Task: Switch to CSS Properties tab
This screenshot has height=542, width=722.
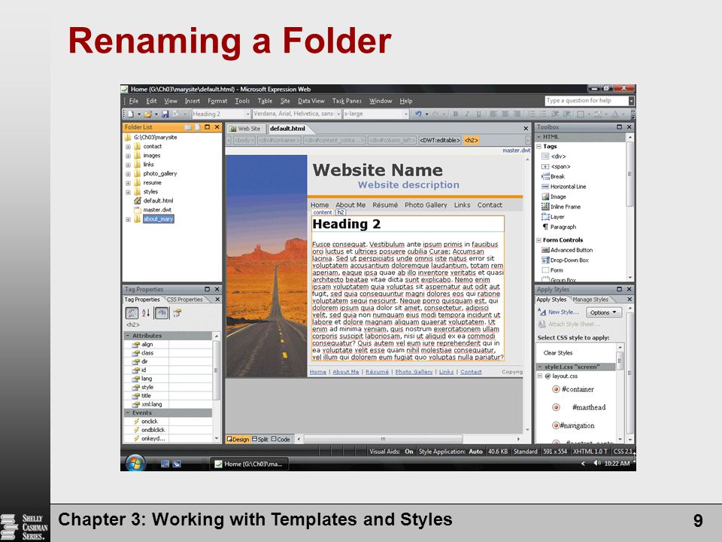Action: click(185, 300)
